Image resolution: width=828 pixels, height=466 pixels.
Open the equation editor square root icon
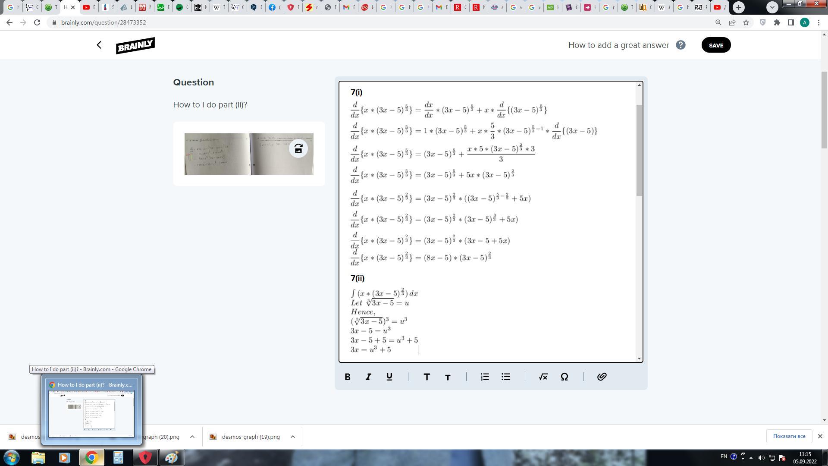pyautogui.click(x=543, y=377)
